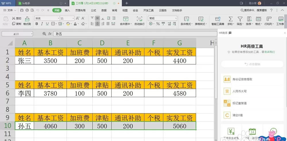Click the Rows and Columns (行和列) icon
The height and width of the screenshot is (141, 287).
[269, 19]
